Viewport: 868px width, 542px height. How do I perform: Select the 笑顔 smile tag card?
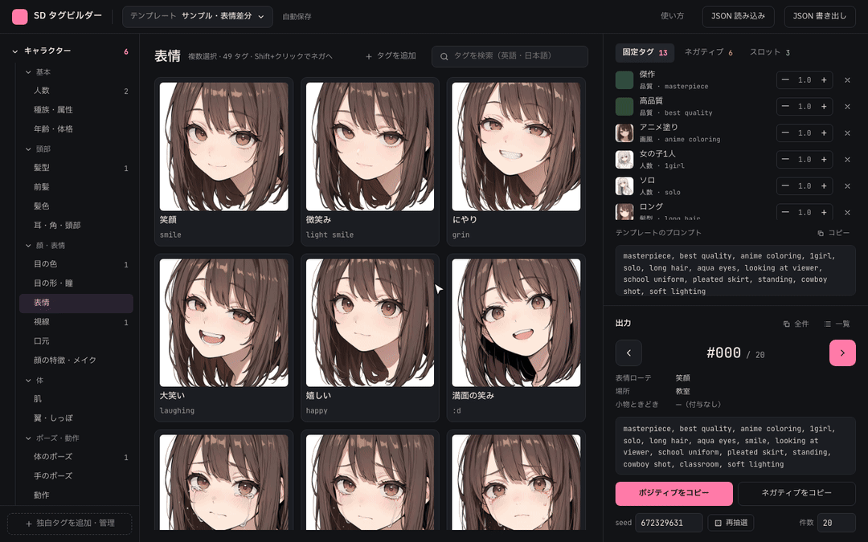223,161
